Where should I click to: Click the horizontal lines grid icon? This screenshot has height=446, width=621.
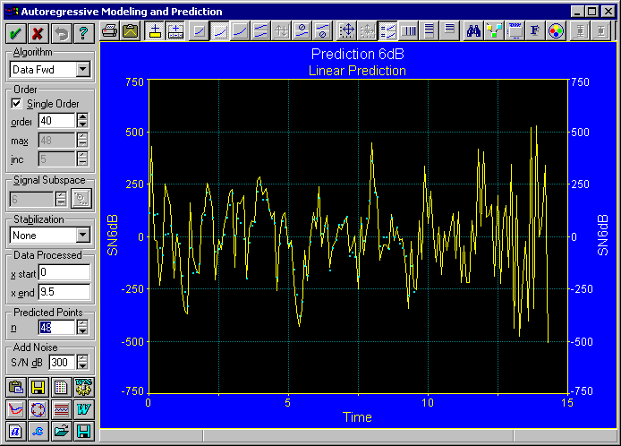430,31
